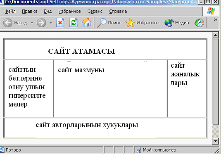Click the forward arrow button
This screenshot has height=154, width=221.
(x=41, y=23)
